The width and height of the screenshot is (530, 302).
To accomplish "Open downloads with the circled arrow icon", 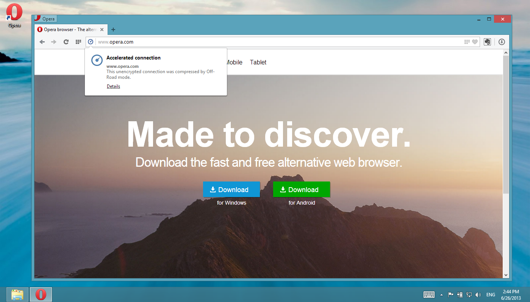I will (x=502, y=42).
